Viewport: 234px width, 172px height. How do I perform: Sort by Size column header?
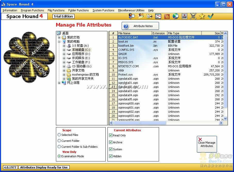211,33
